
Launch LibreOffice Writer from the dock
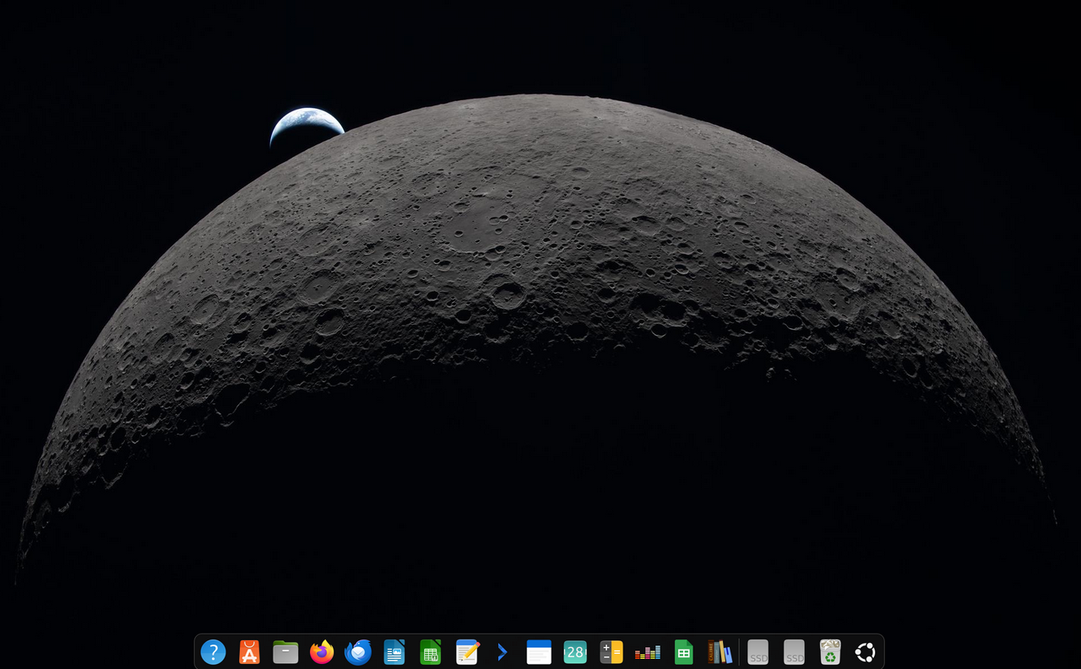[394, 652]
